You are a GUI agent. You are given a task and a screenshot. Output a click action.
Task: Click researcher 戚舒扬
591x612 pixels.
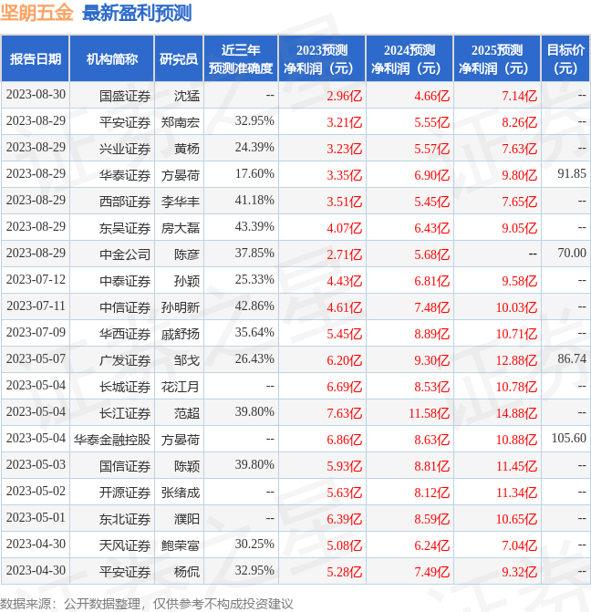coord(181,334)
